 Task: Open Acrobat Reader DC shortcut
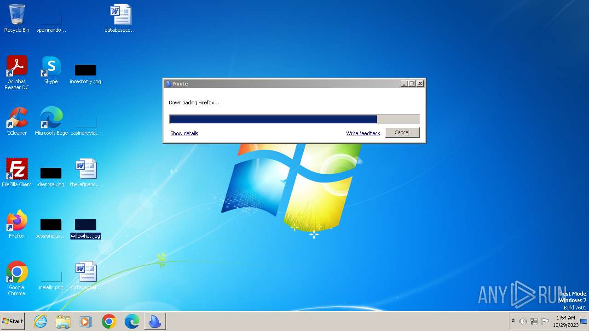point(17,73)
